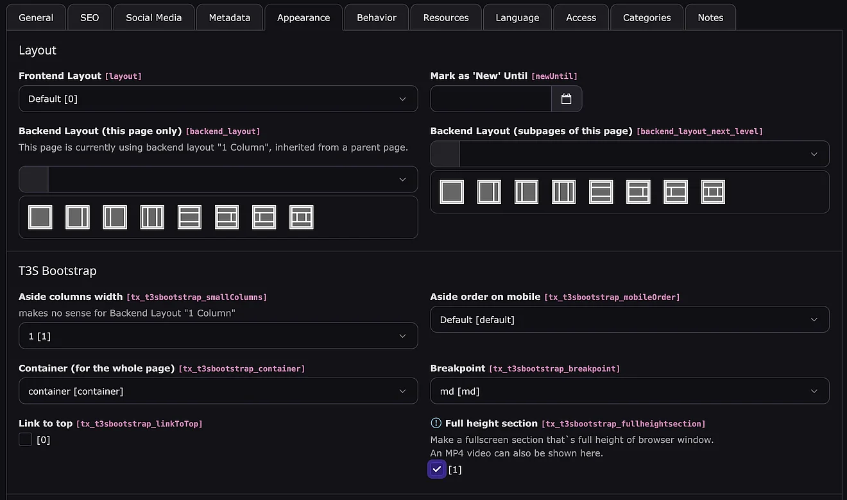Screen dimensions: 847x500
Task: Go to the Categories tab
Action: [x=647, y=17]
